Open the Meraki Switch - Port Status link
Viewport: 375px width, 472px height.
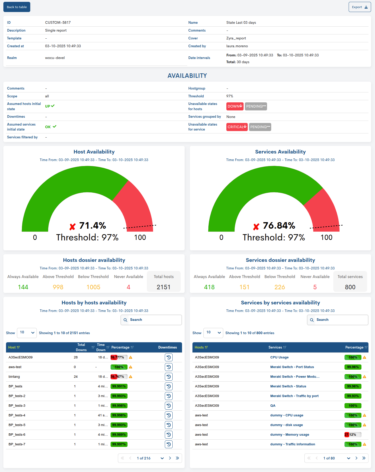click(292, 367)
